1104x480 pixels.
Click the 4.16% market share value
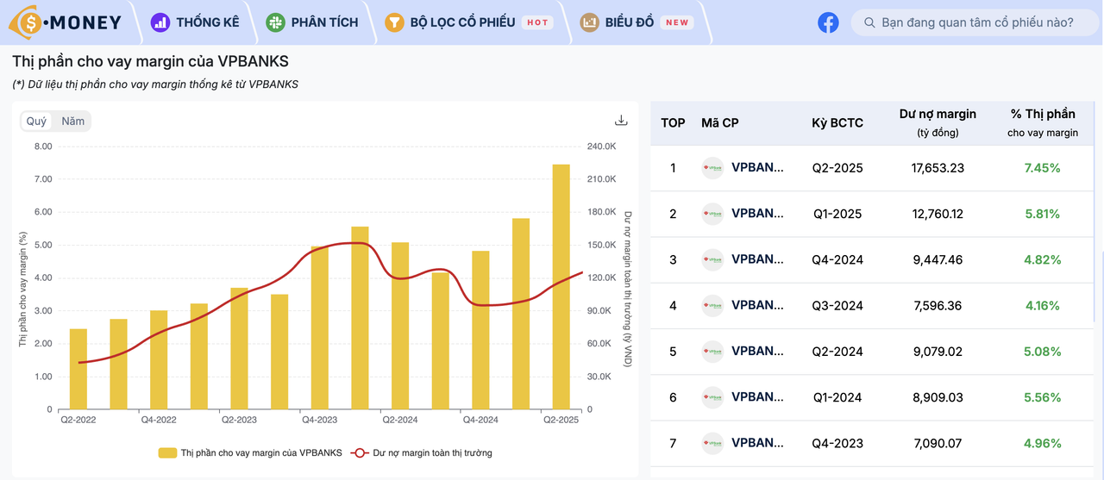tap(1042, 305)
